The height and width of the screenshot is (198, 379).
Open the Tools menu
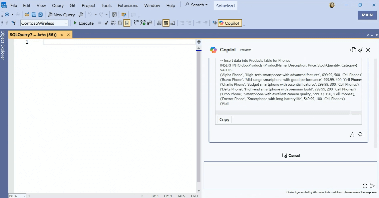(x=106, y=5)
